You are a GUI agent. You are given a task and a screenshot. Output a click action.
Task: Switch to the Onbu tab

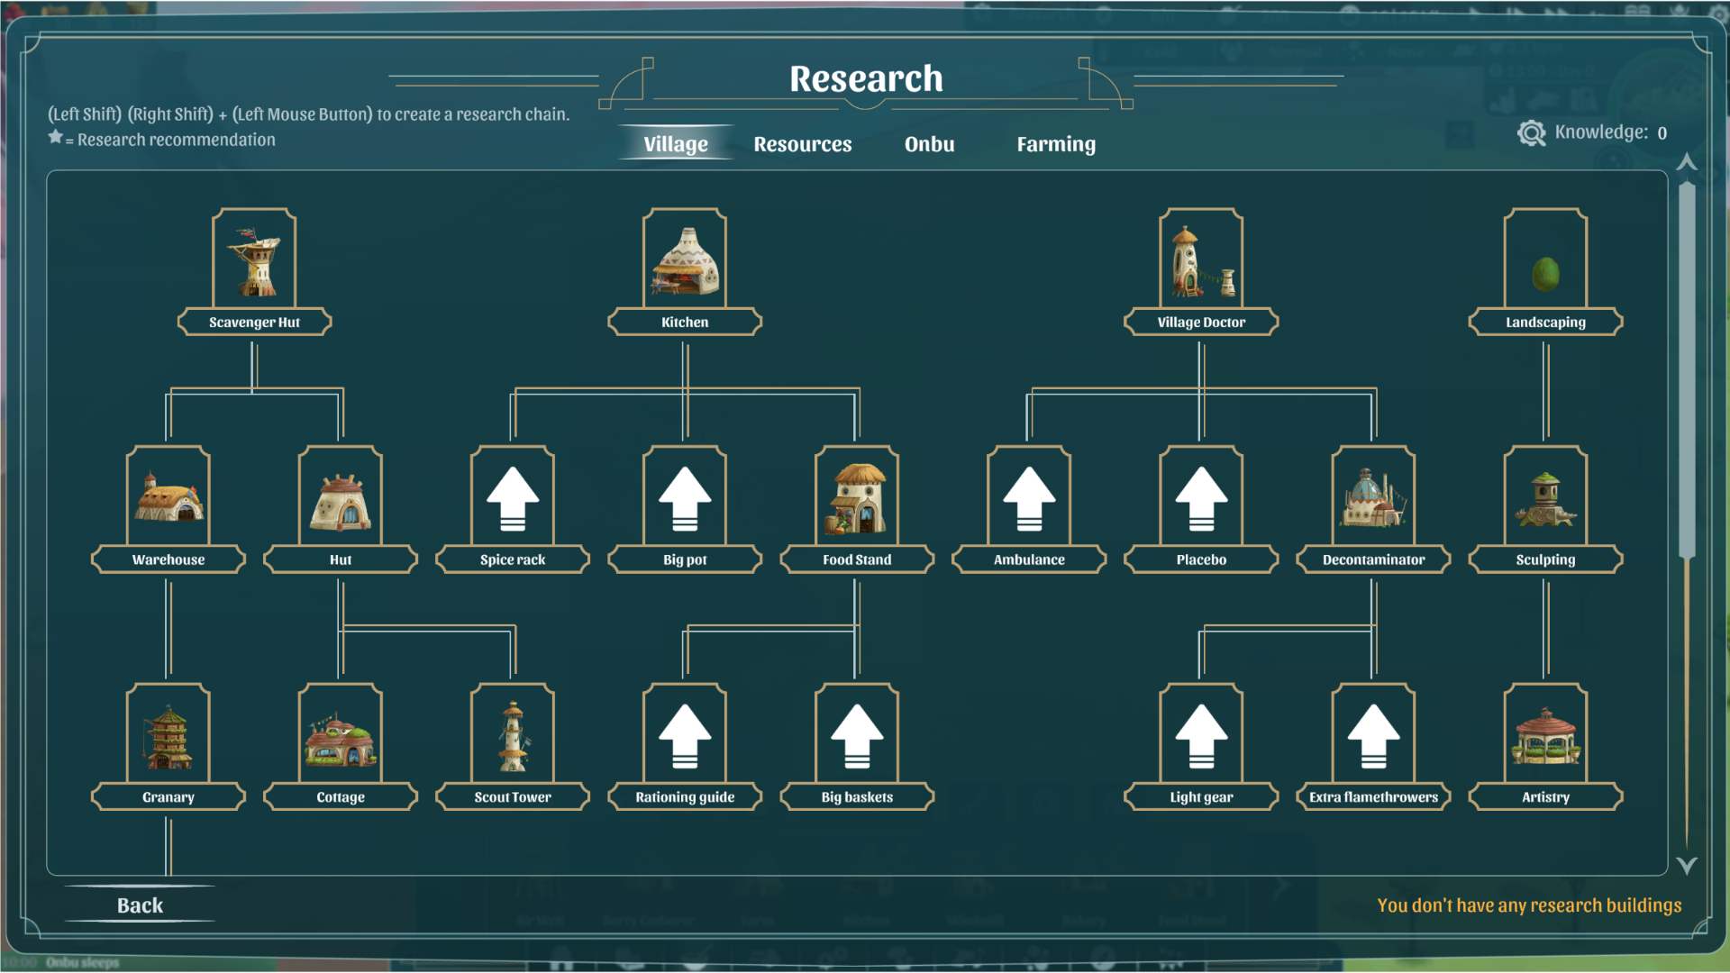click(929, 144)
